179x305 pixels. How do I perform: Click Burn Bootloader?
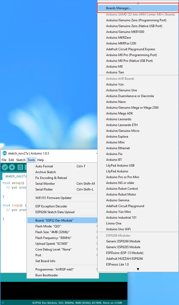[63, 275]
